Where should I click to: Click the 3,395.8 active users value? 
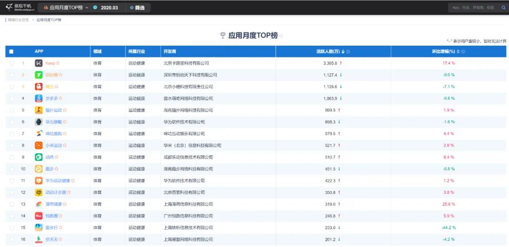click(330, 63)
